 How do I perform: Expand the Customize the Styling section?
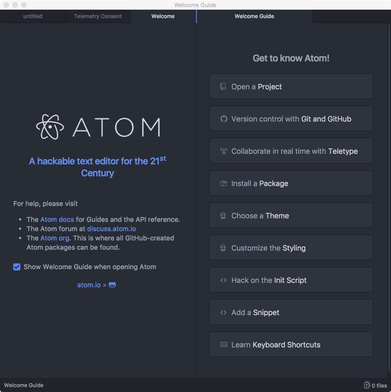click(291, 247)
